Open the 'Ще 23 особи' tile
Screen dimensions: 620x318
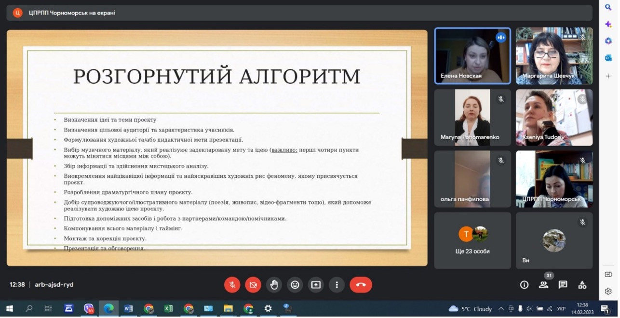(472, 240)
